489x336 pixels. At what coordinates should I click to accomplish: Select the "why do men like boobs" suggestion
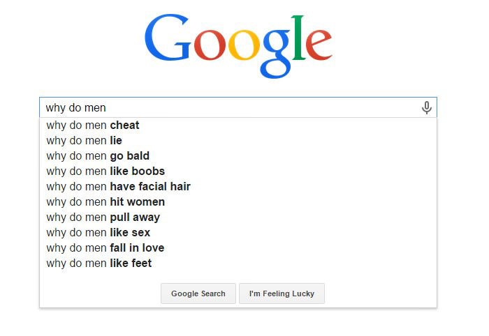tap(238, 171)
